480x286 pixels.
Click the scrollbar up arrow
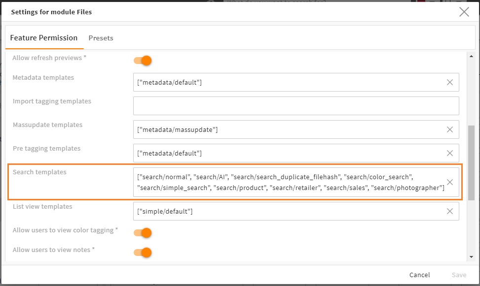[x=471, y=56]
